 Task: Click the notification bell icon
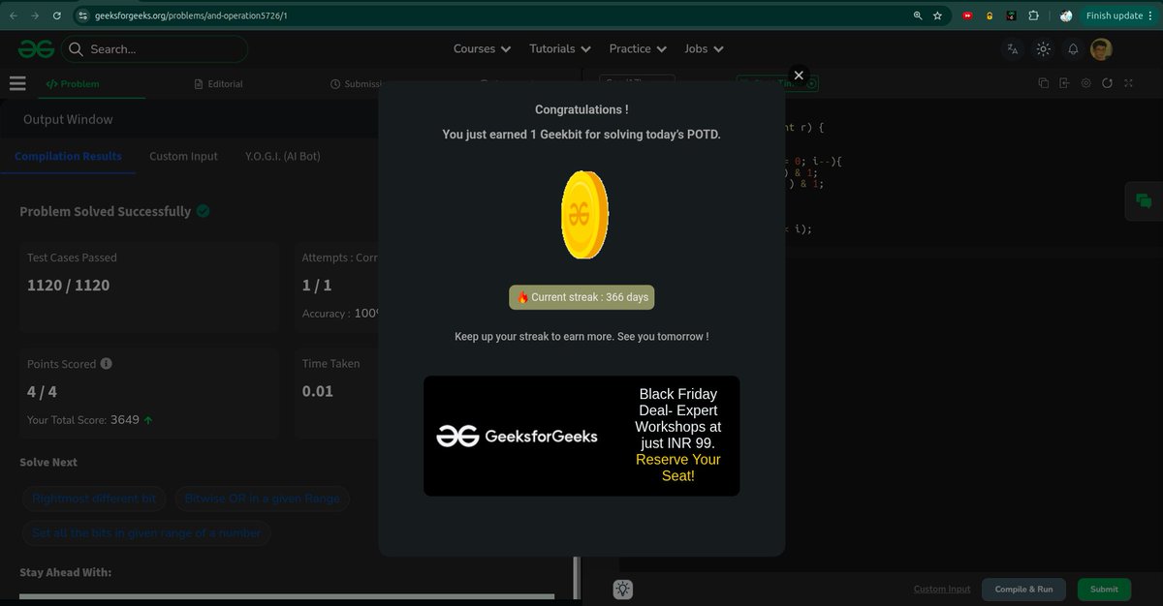coord(1072,48)
